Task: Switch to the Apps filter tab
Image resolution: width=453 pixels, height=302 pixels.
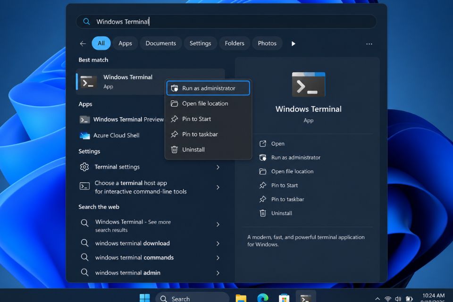Action: pyautogui.click(x=125, y=43)
